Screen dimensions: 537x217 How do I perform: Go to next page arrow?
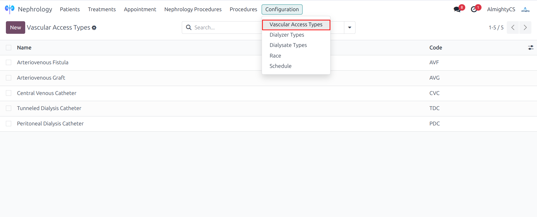pos(525,27)
